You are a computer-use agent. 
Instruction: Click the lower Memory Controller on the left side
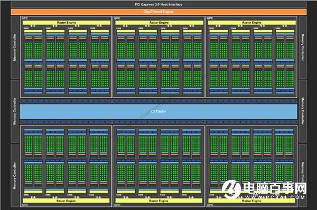[x=15, y=176]
